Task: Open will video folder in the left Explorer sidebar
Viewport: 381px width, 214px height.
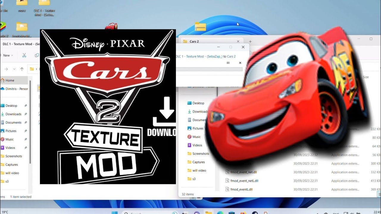Action: tap(12, 173)
